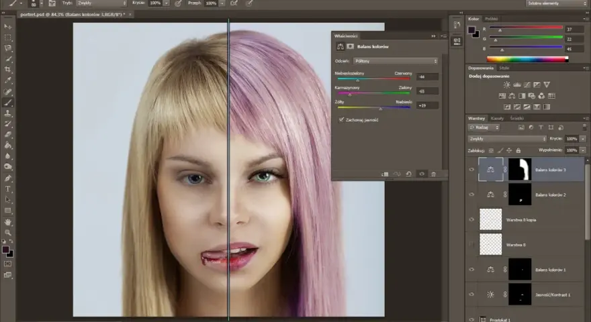
Task: Select the Pen tool
Action: pos(8,178)
